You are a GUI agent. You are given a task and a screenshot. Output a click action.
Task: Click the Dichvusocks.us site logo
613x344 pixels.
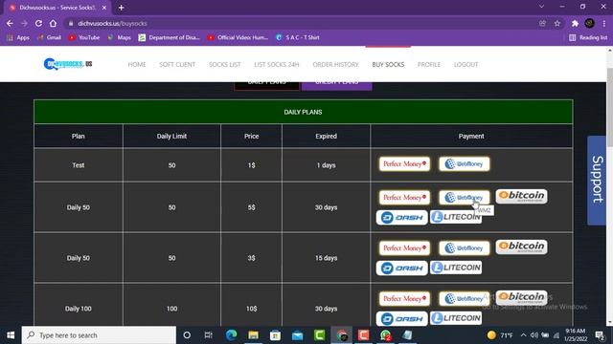[68, 64]
